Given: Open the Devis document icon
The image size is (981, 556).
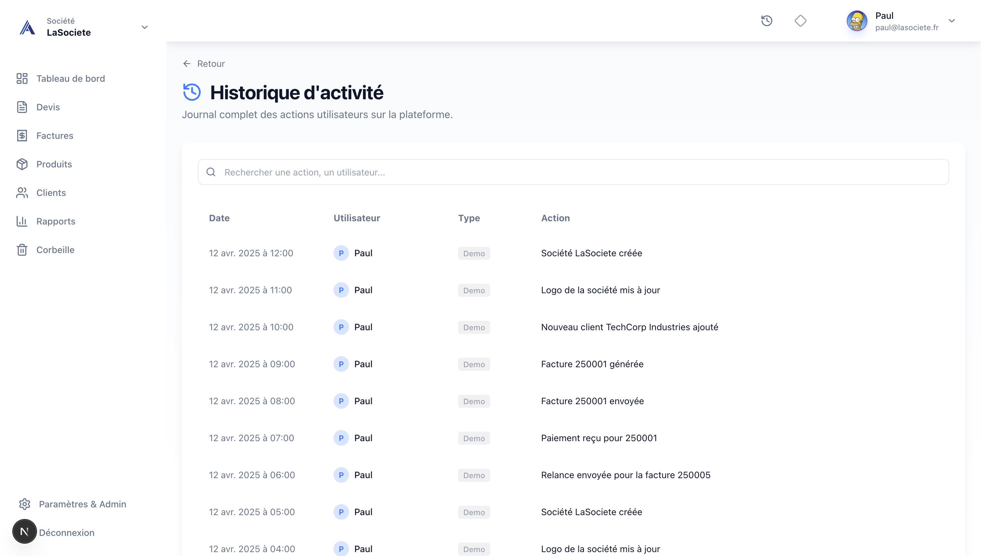Looking at the screenshot, I should click(x=22, y=107).
